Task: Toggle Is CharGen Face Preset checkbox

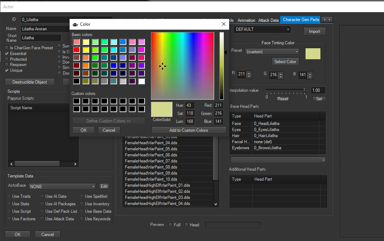Action: pyautogui.click(x=7, y=48)
